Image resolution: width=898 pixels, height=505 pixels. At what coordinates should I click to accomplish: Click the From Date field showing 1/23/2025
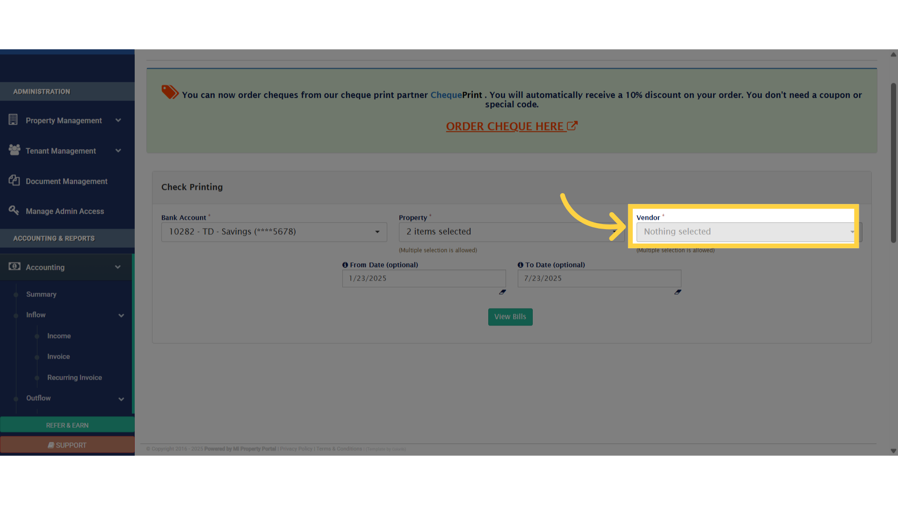click(x=423, y=278)
